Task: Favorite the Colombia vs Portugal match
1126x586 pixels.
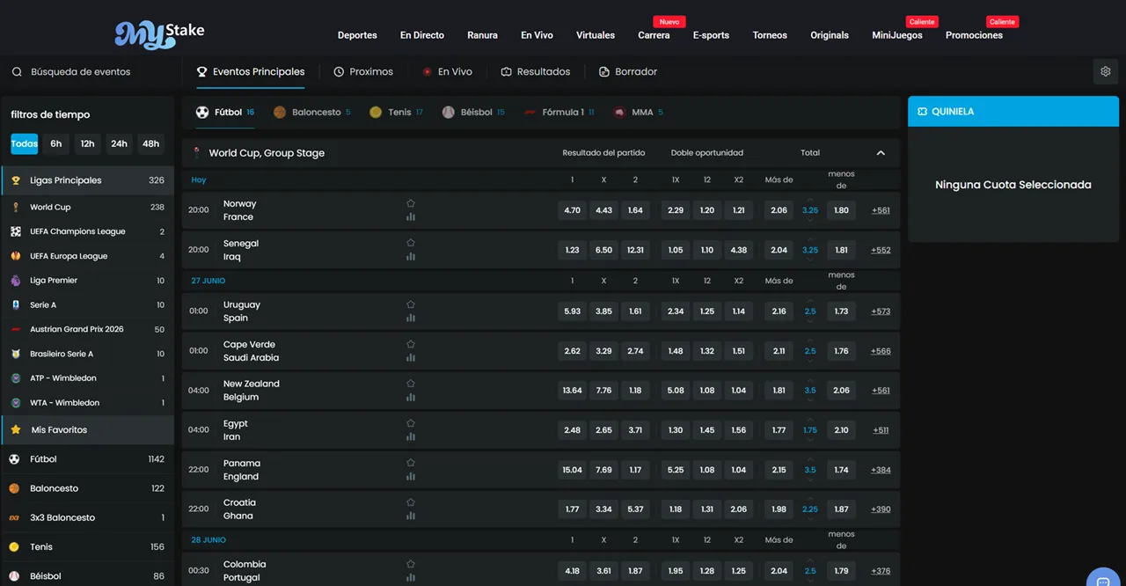Action: click(411, 564)
